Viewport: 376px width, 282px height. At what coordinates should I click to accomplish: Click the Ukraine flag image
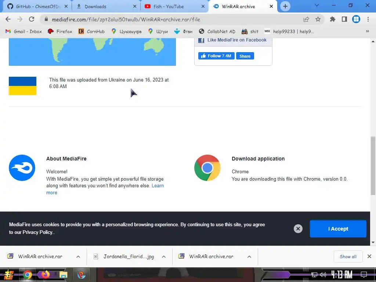(22, 86)
